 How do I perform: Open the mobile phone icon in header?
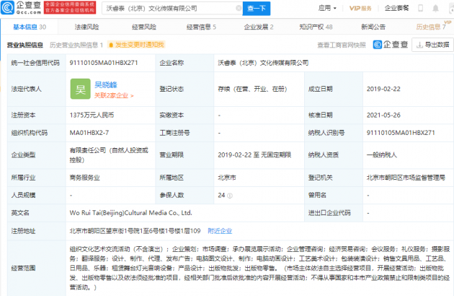(x=420, y=8)
